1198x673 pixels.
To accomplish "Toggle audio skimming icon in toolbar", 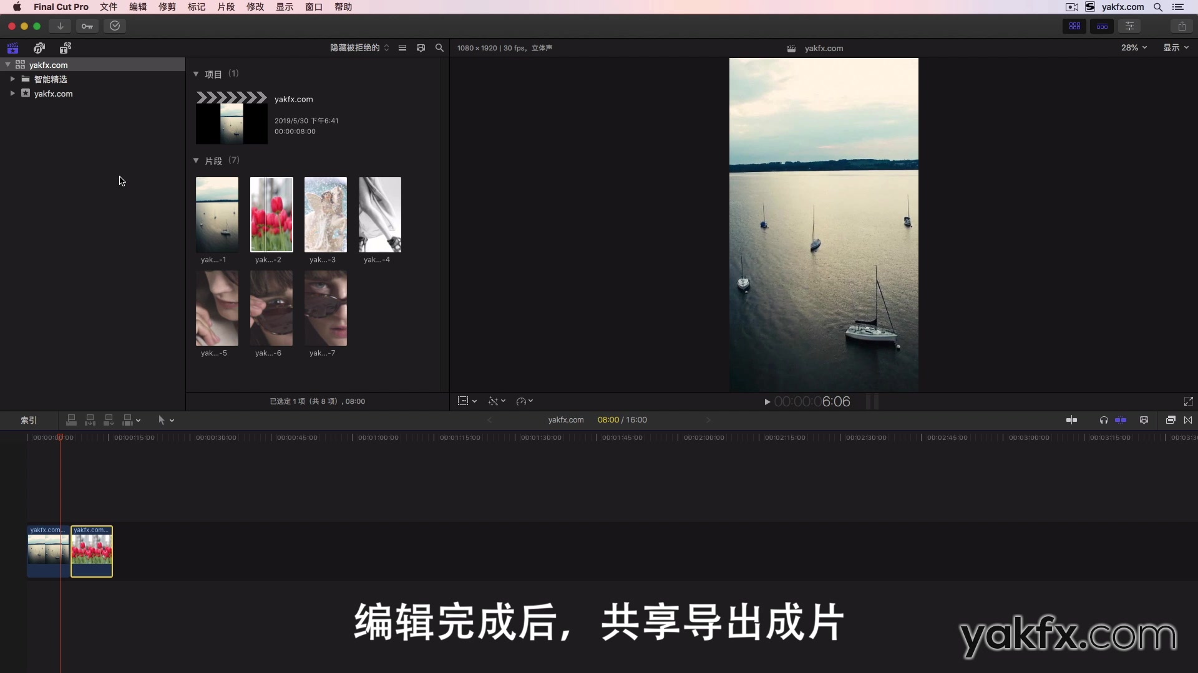I will pos(1103,420).
